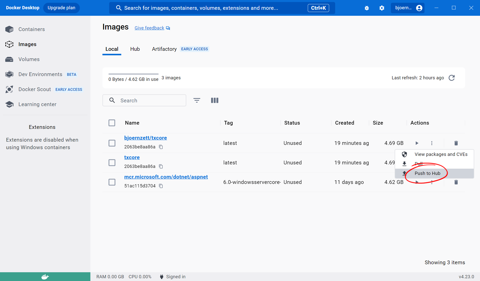The width and height of the screenshot is (480, 281).
Task: Click the disk usage progress bar
Action: [x=133, y=74]
